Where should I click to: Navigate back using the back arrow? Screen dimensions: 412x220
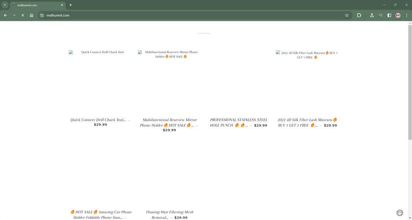[x=5, y=15]
